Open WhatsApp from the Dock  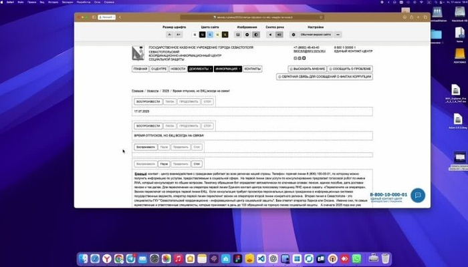point(356,258)
